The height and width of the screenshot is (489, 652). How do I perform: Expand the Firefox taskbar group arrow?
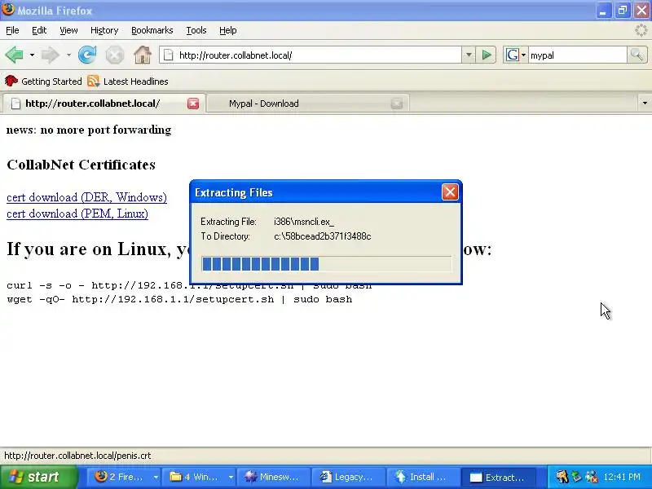click(156, 477)
